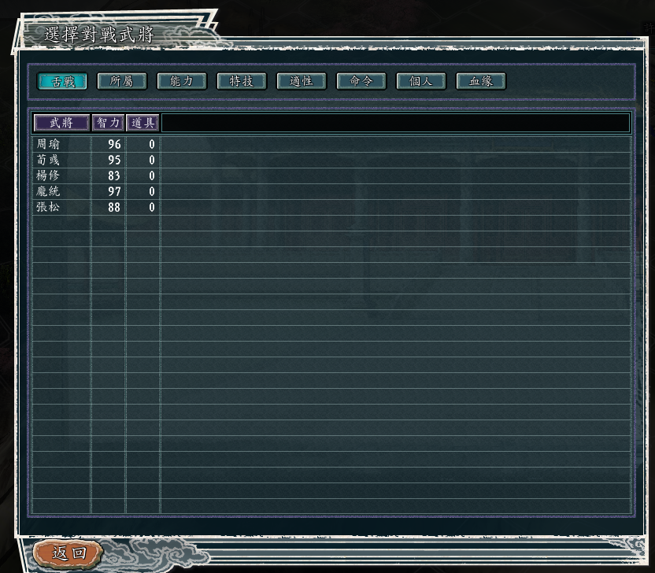This screenshot has width=655, height=573.
Task: Click the item count in 楊修's row
Action: (x=152, y=176)
